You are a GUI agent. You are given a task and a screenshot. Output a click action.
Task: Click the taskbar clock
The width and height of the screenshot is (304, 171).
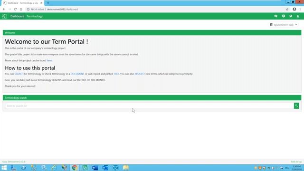coord(296,168)
